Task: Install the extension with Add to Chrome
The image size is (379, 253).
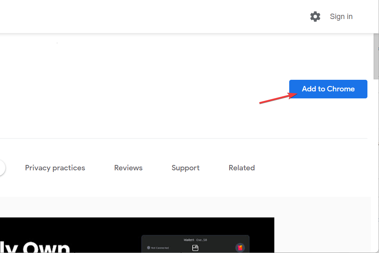Action: (328, 89)
